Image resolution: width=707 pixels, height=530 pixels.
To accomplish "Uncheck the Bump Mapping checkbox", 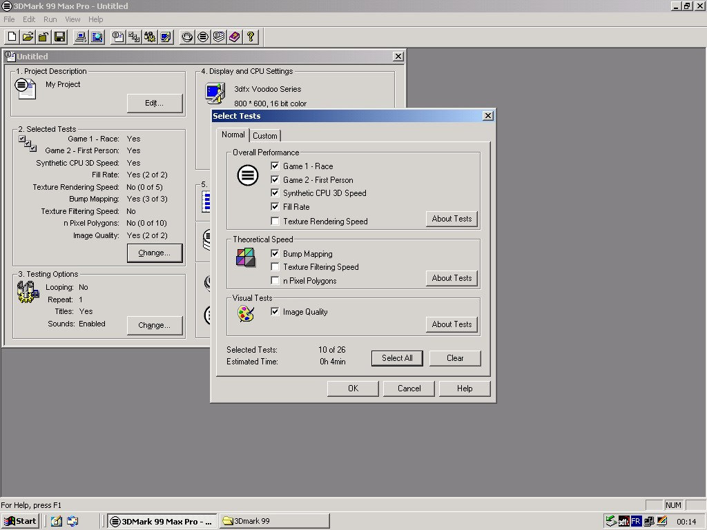I will [x=275, y=254].
